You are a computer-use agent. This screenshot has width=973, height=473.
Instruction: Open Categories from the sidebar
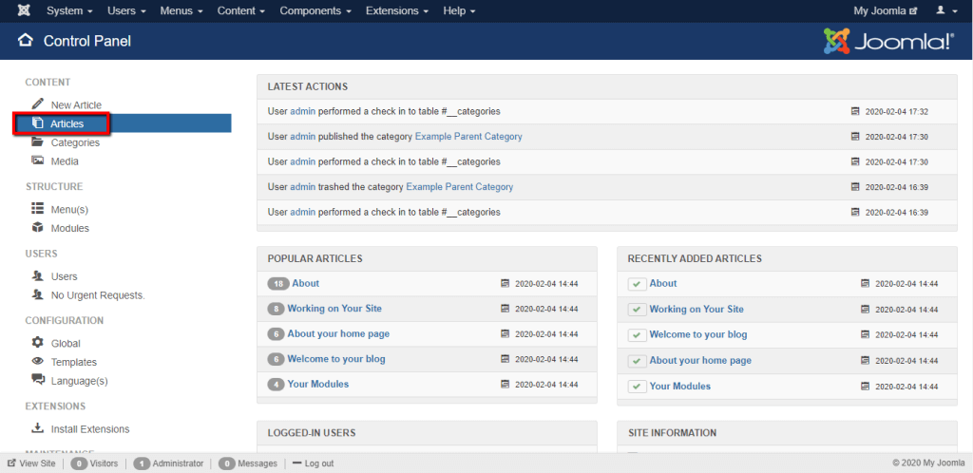75,142
